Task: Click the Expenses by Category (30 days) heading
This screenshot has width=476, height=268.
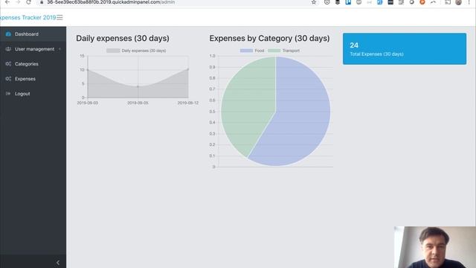Action: pos(269,38)
